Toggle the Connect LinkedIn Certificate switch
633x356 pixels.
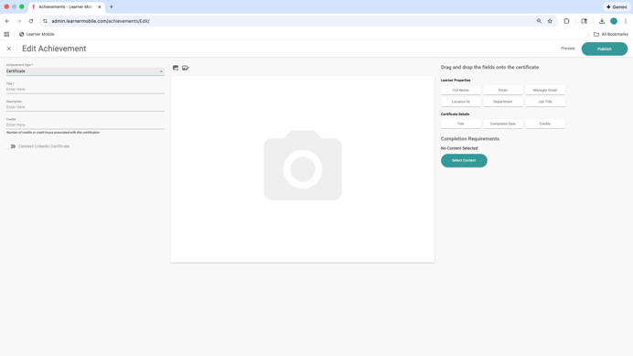pyautogui.click(x=11, y=146)
